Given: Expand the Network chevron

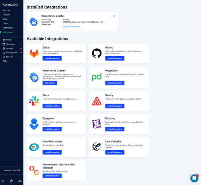Looking at the screenshot, I should pyautogui.click(x=21, y=57).
